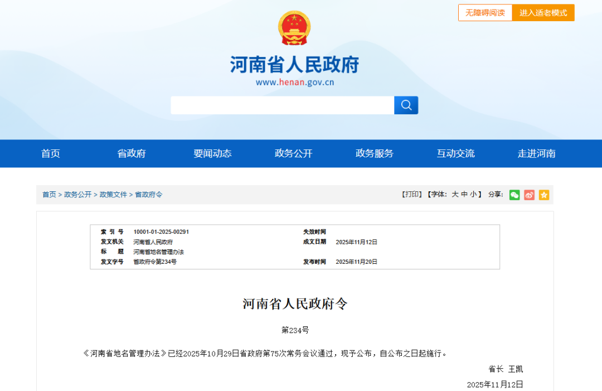Click 政策文件 in the breadcrumb
Screen dimensions: 602x391
pyautogui.click(x=113, y=195)
